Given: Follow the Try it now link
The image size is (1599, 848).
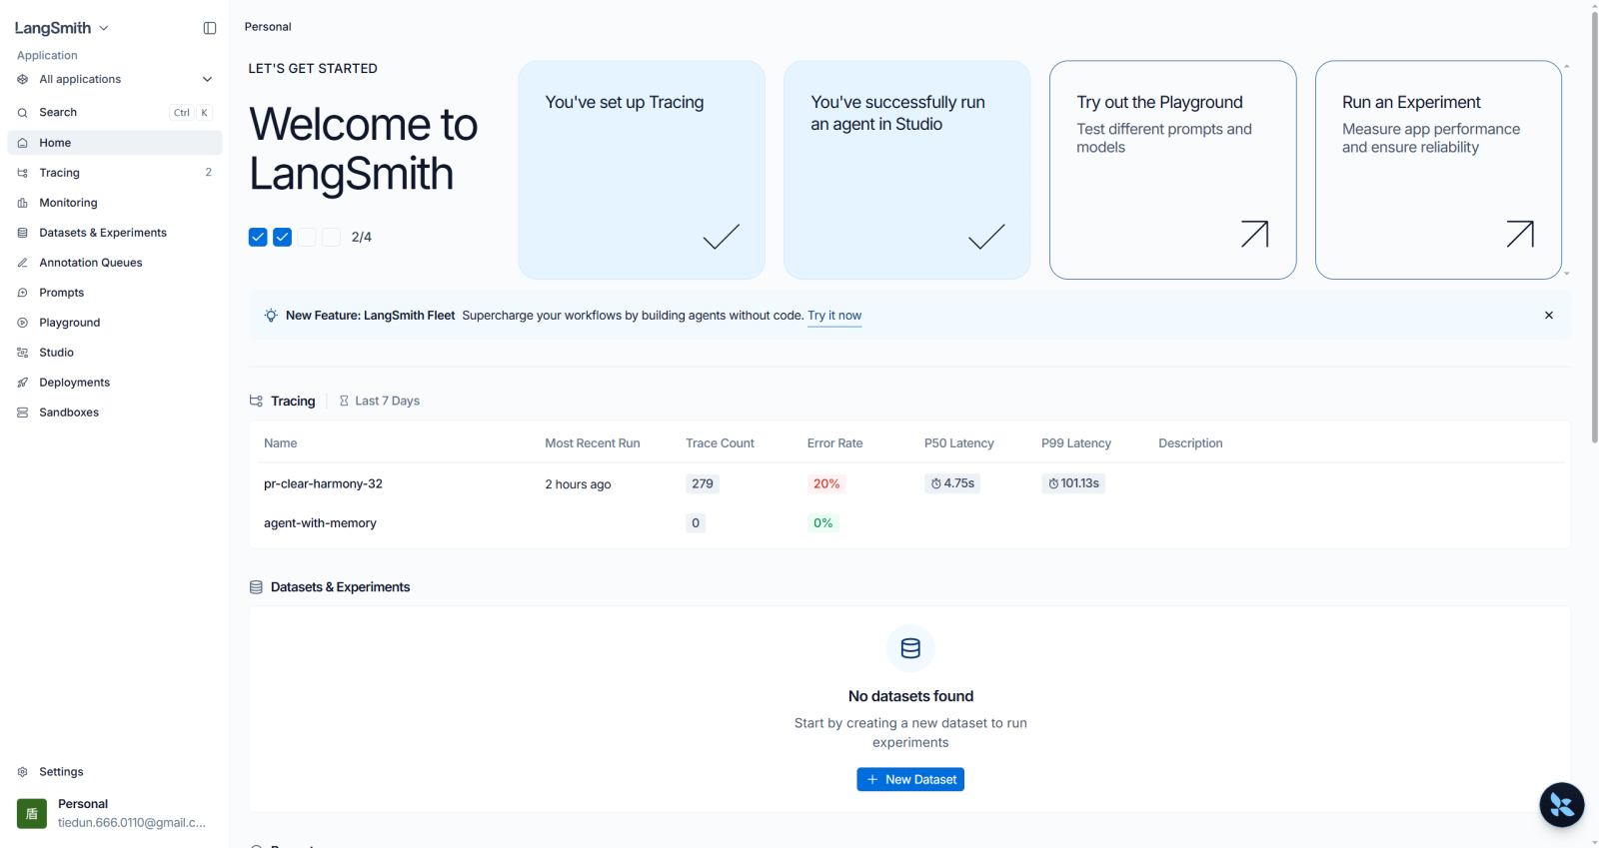Looking at the screenshot, I should 834,316.
